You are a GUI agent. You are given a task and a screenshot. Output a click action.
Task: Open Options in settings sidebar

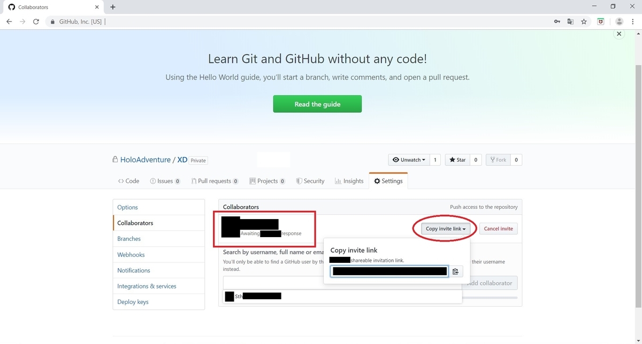coord(159,207)
